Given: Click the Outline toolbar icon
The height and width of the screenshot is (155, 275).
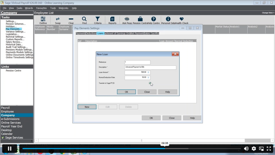Looking at the screenshot, I should click(43, 20).
